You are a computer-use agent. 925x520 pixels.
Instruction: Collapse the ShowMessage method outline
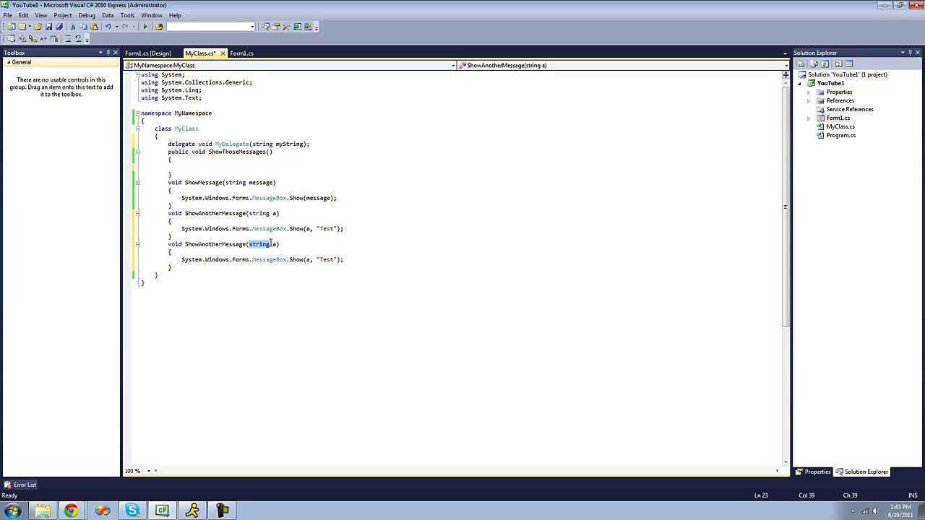[137, 183]
